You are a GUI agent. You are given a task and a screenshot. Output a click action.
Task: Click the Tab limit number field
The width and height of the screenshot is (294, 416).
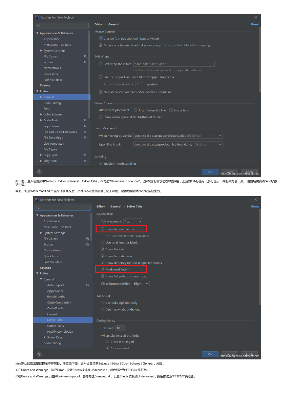[x=120, y=328]
